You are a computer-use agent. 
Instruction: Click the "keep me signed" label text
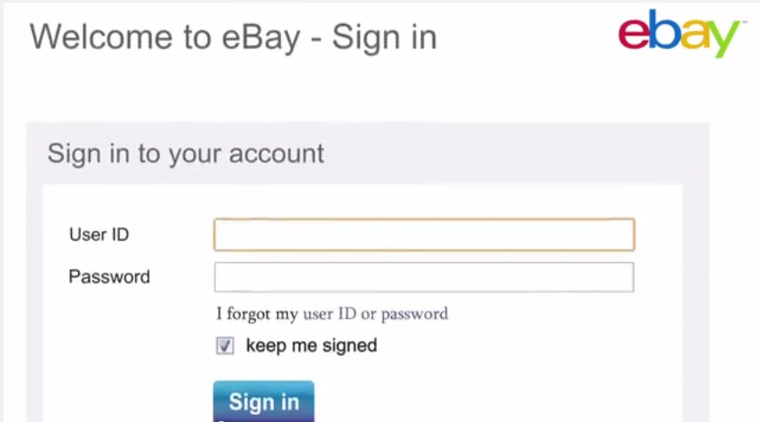point(311,346)
